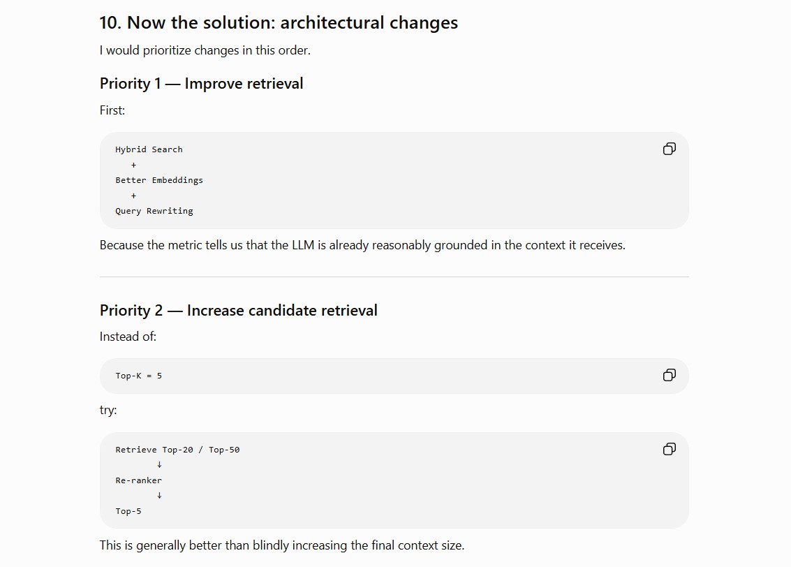Screen dimensions: 791x567
Task: Click the 'Query Rewriting' code line
Action: pyautogui.click(x=154, y=211)
